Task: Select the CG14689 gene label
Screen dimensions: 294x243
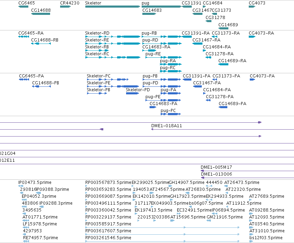Action: click(x=228, y=25)
